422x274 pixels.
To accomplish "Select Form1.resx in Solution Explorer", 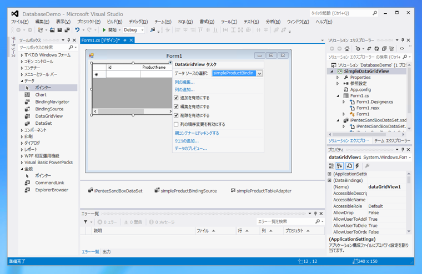I will click(368, 108).
